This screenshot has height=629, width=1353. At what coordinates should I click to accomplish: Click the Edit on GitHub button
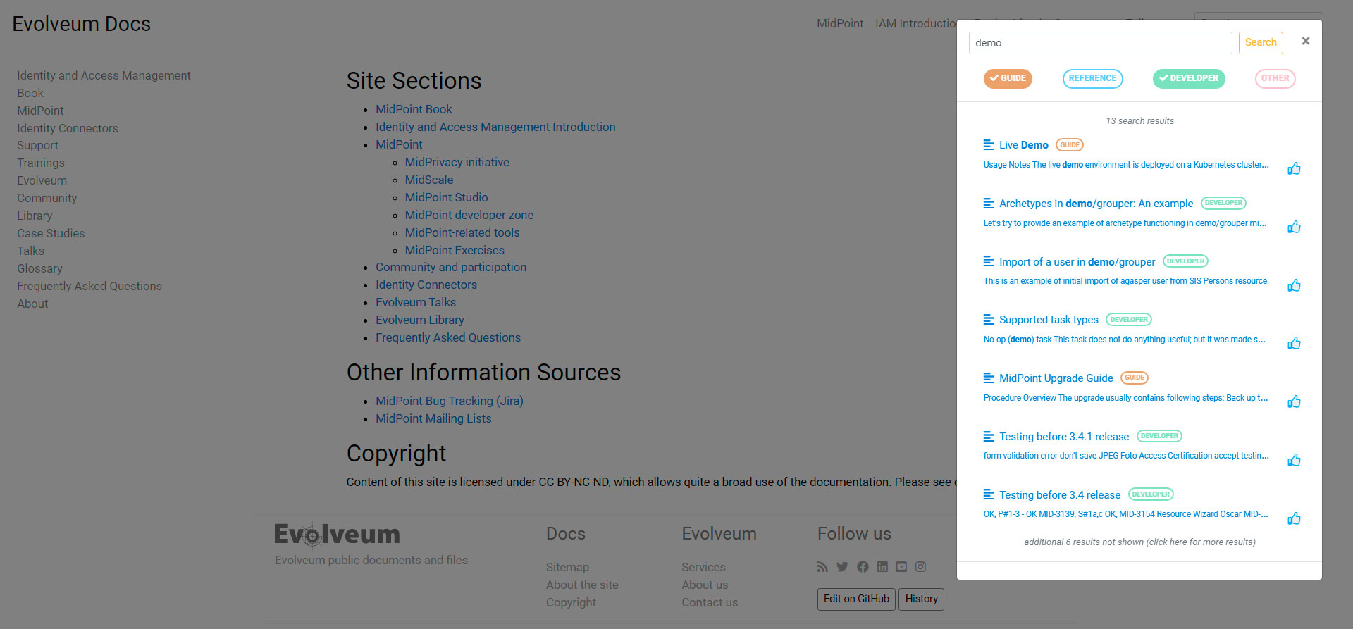pyautogui.click(x=856, y=599)
